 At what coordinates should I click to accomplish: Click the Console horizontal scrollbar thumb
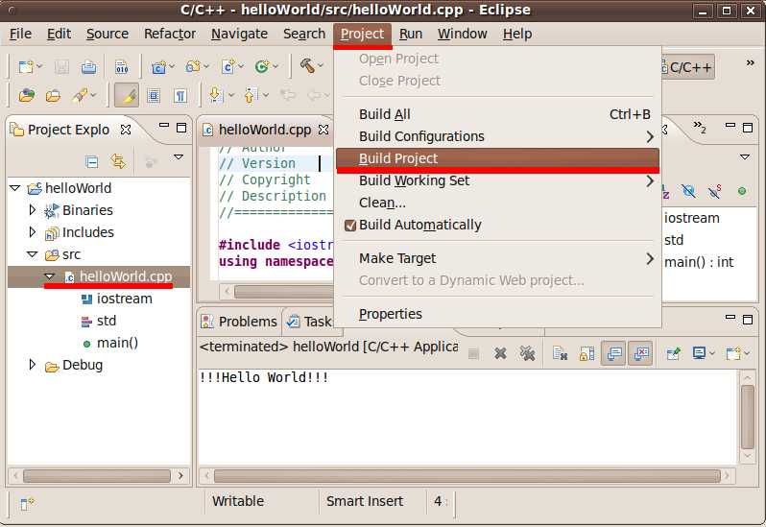(x=467, y=476)
